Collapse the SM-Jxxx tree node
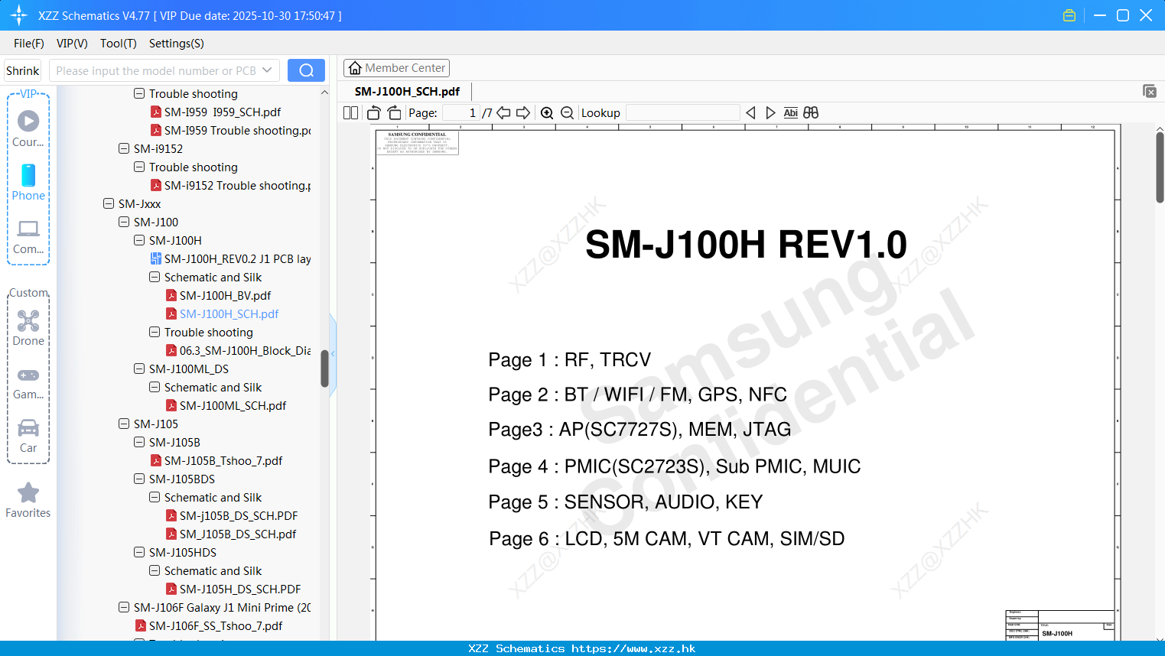Viewport: 1165px width, 656px height. 109,204
